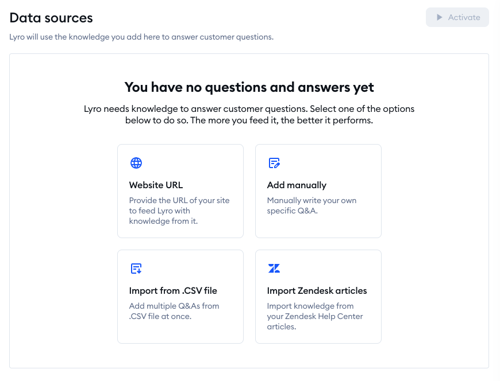Open the Import Zendesk articles card
The height and width of the screenshot is (381, 500).
pyautogui.click(x=318, y=296)
